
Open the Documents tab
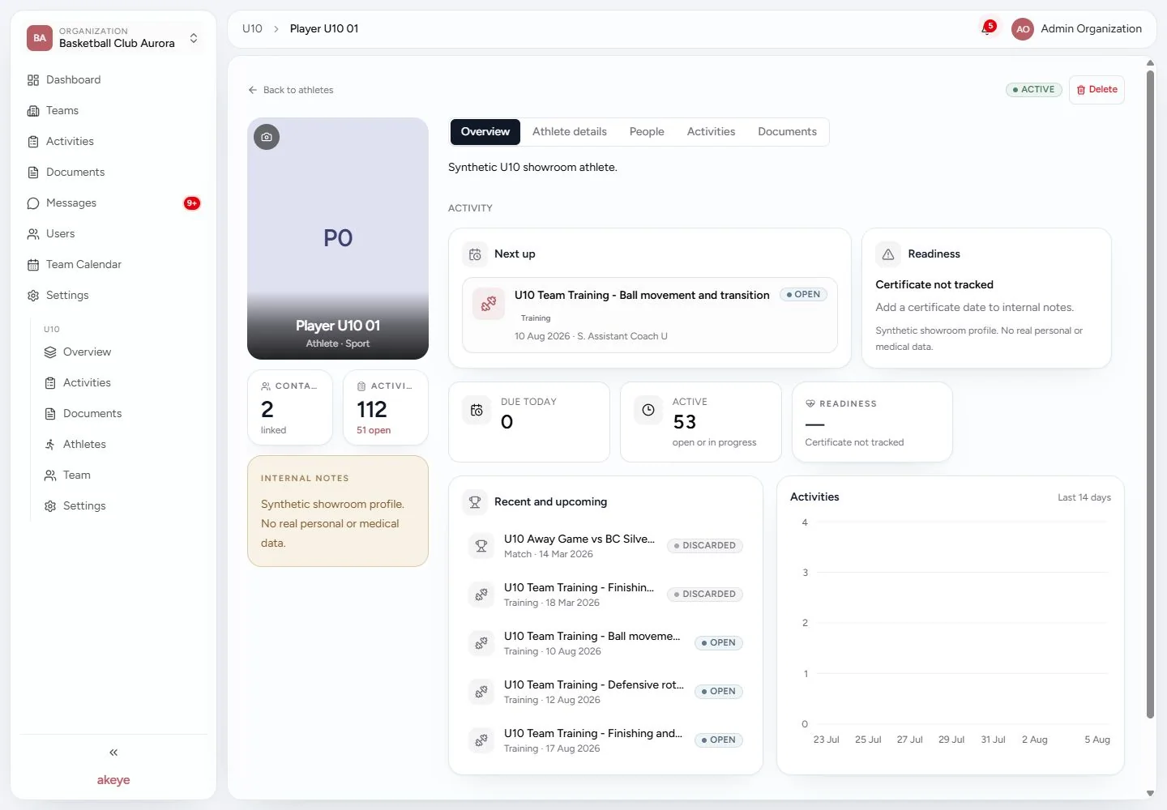tap(787, 132)
